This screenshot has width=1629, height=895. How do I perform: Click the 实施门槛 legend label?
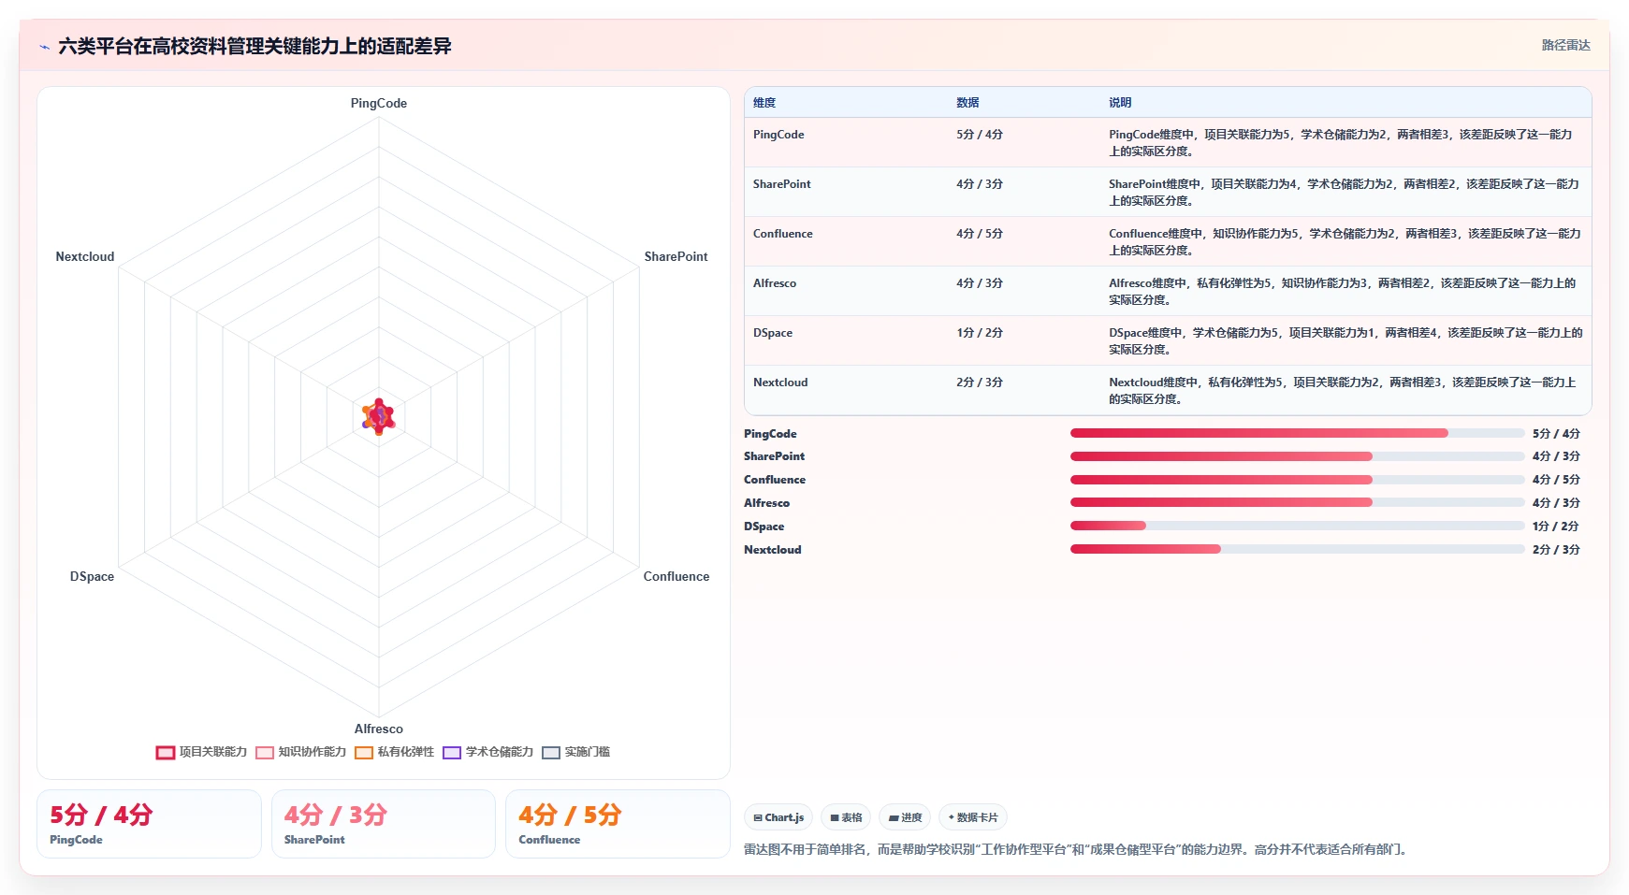tap(588, 752)
